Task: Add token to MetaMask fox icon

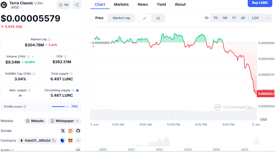Action: coord(70,141)
